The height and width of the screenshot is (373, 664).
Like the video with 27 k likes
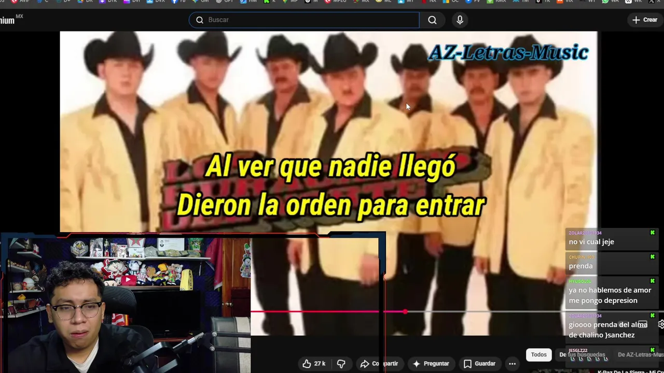click(x=314, y=364)
